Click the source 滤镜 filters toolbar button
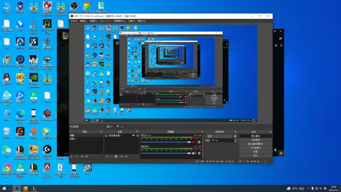This screenshot has height=192, width=341. point(120,126)
